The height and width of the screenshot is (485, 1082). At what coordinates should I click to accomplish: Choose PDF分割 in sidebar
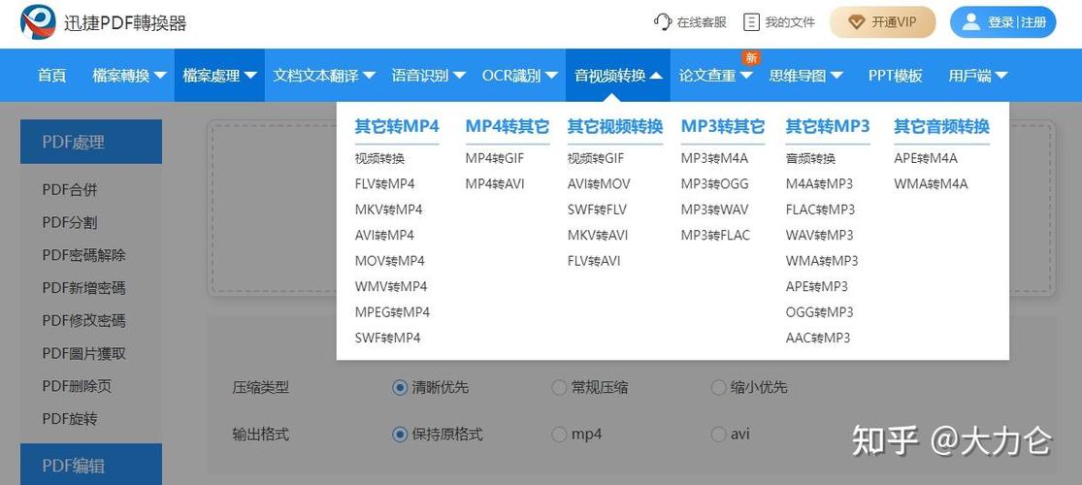70,222
